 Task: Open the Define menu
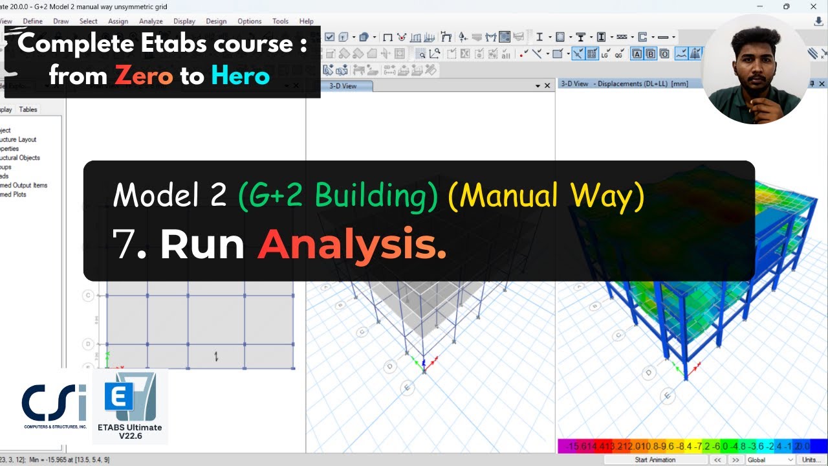tap(32, 21)
